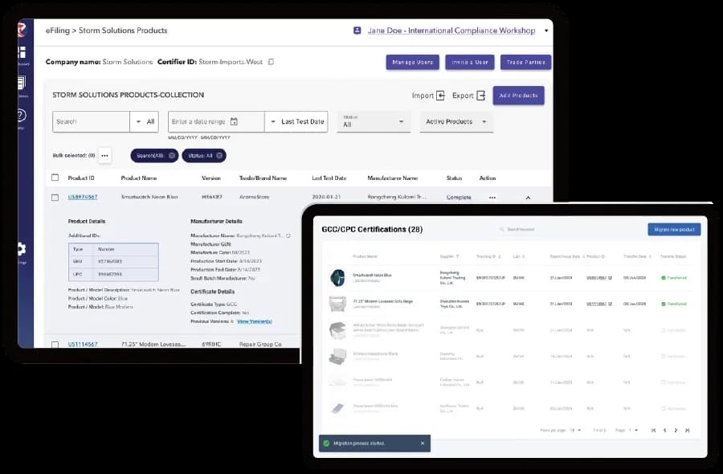
Task: Click the Search input field
Action: pyautogui.click(x=92, y=122)
